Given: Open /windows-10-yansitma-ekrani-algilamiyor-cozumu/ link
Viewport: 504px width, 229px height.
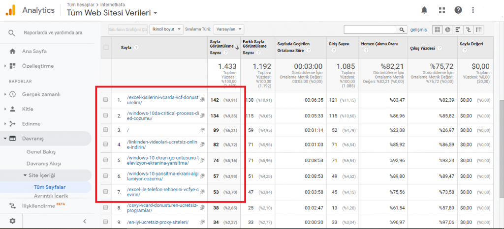Looking at the screenshot, I should (x=162, y=176).
